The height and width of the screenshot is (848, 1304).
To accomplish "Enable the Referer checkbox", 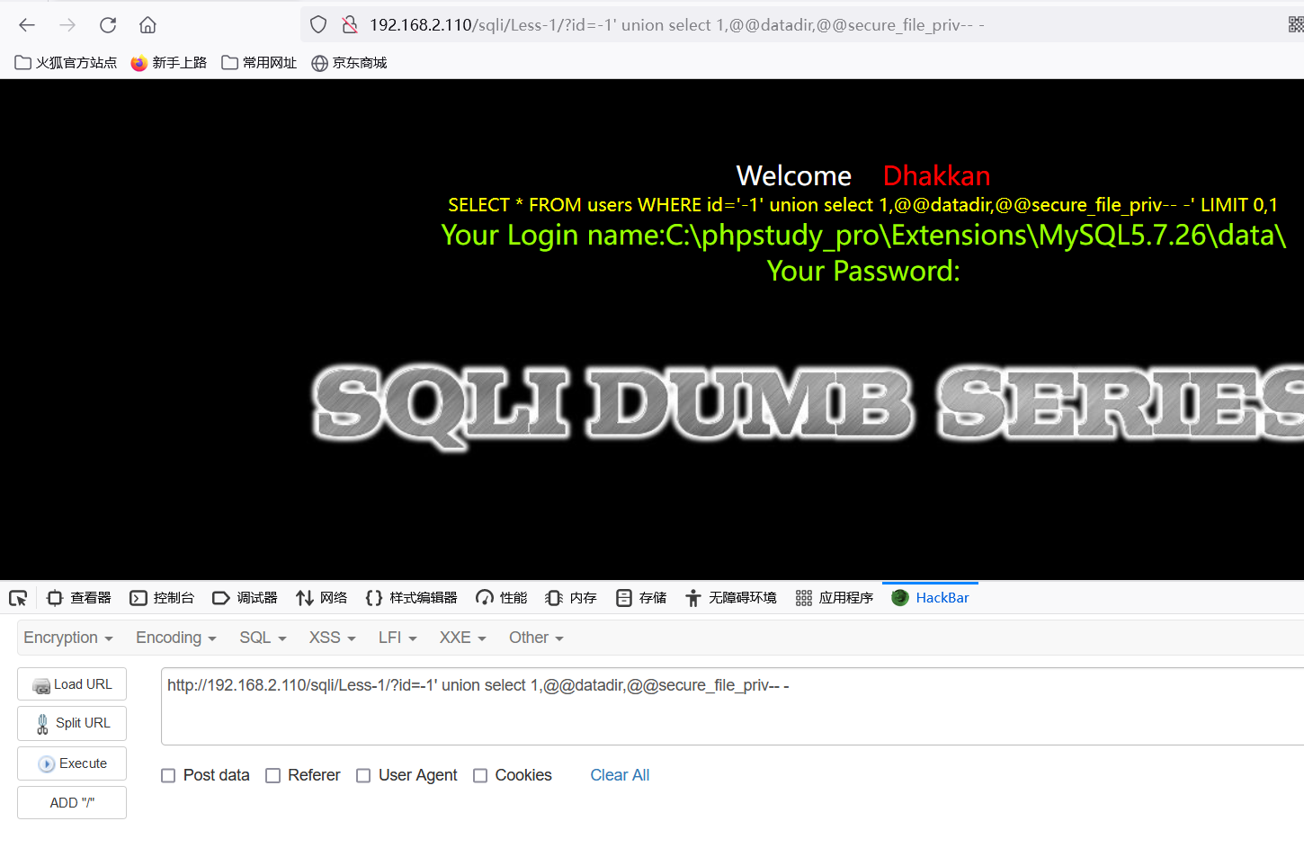I will point(273,775).
